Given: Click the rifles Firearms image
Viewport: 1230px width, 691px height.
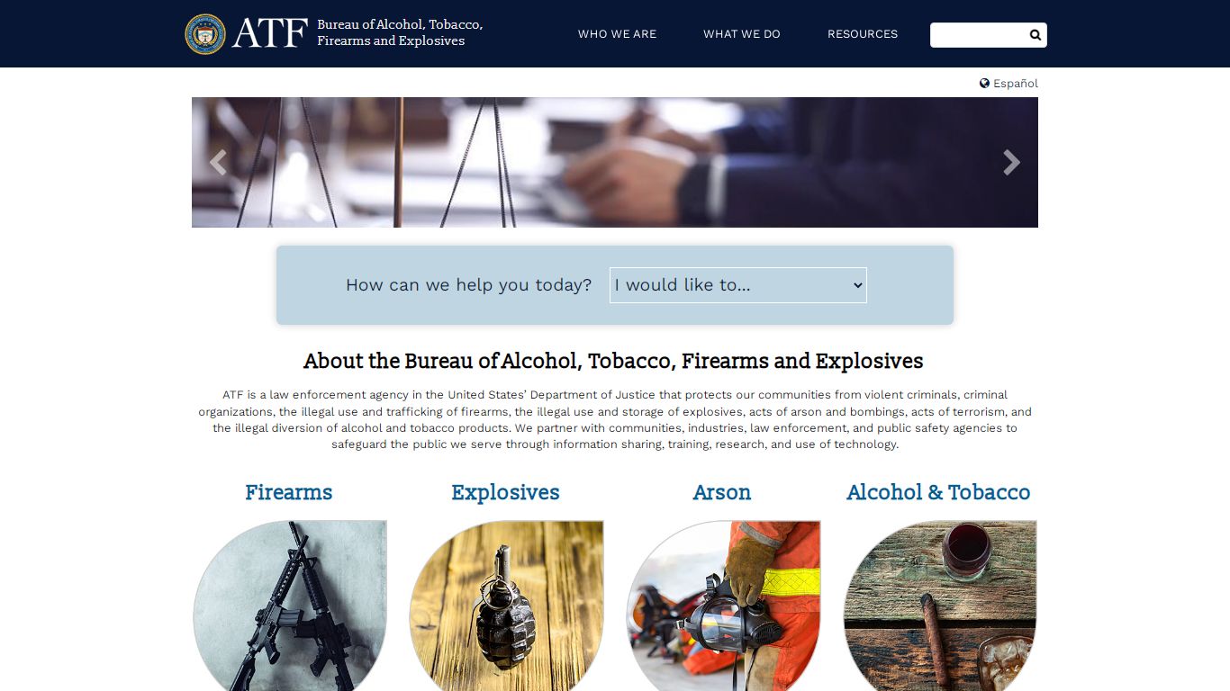Looking at the screenshot, I should (x=290, y=606).
